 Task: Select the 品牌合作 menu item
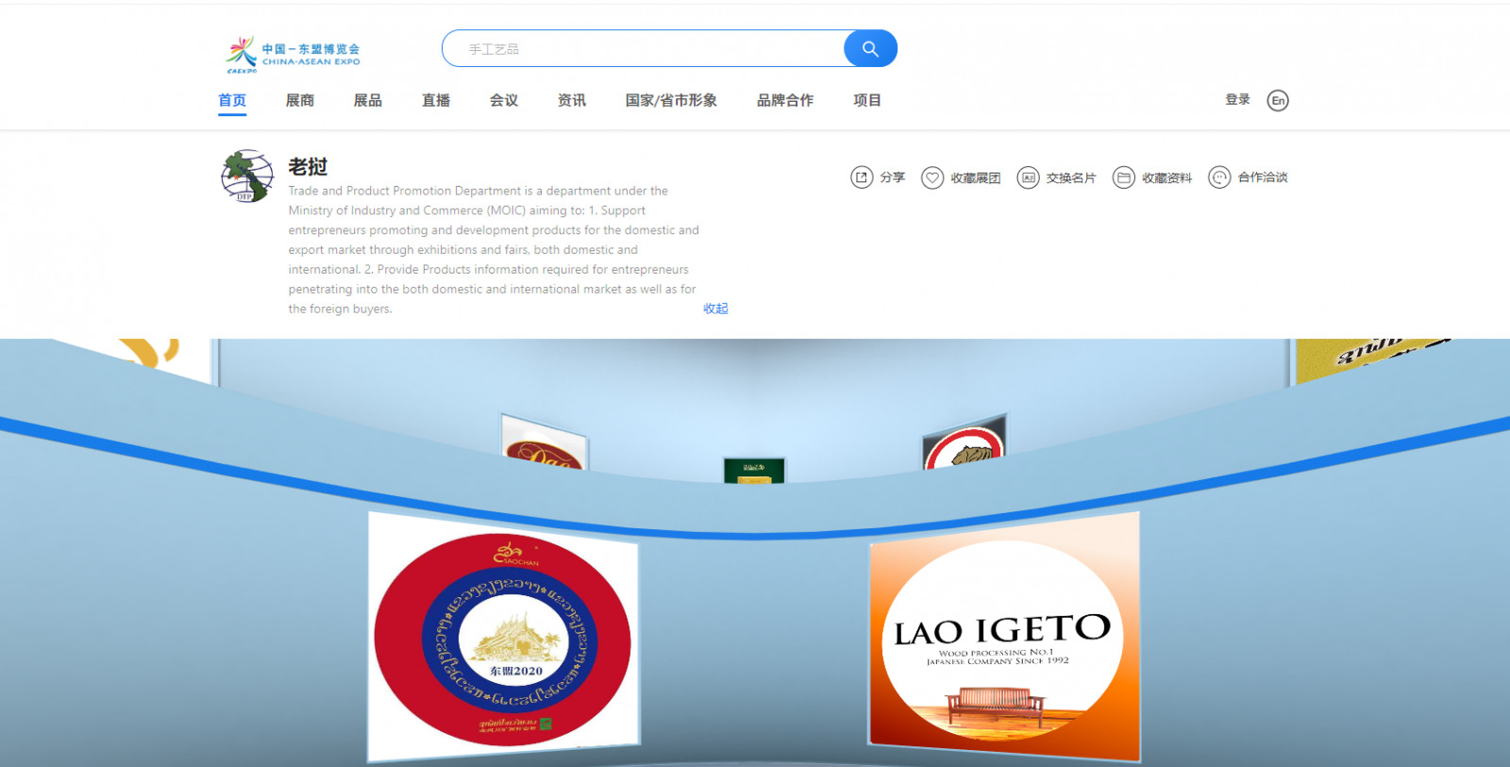[x=785, y=100]
